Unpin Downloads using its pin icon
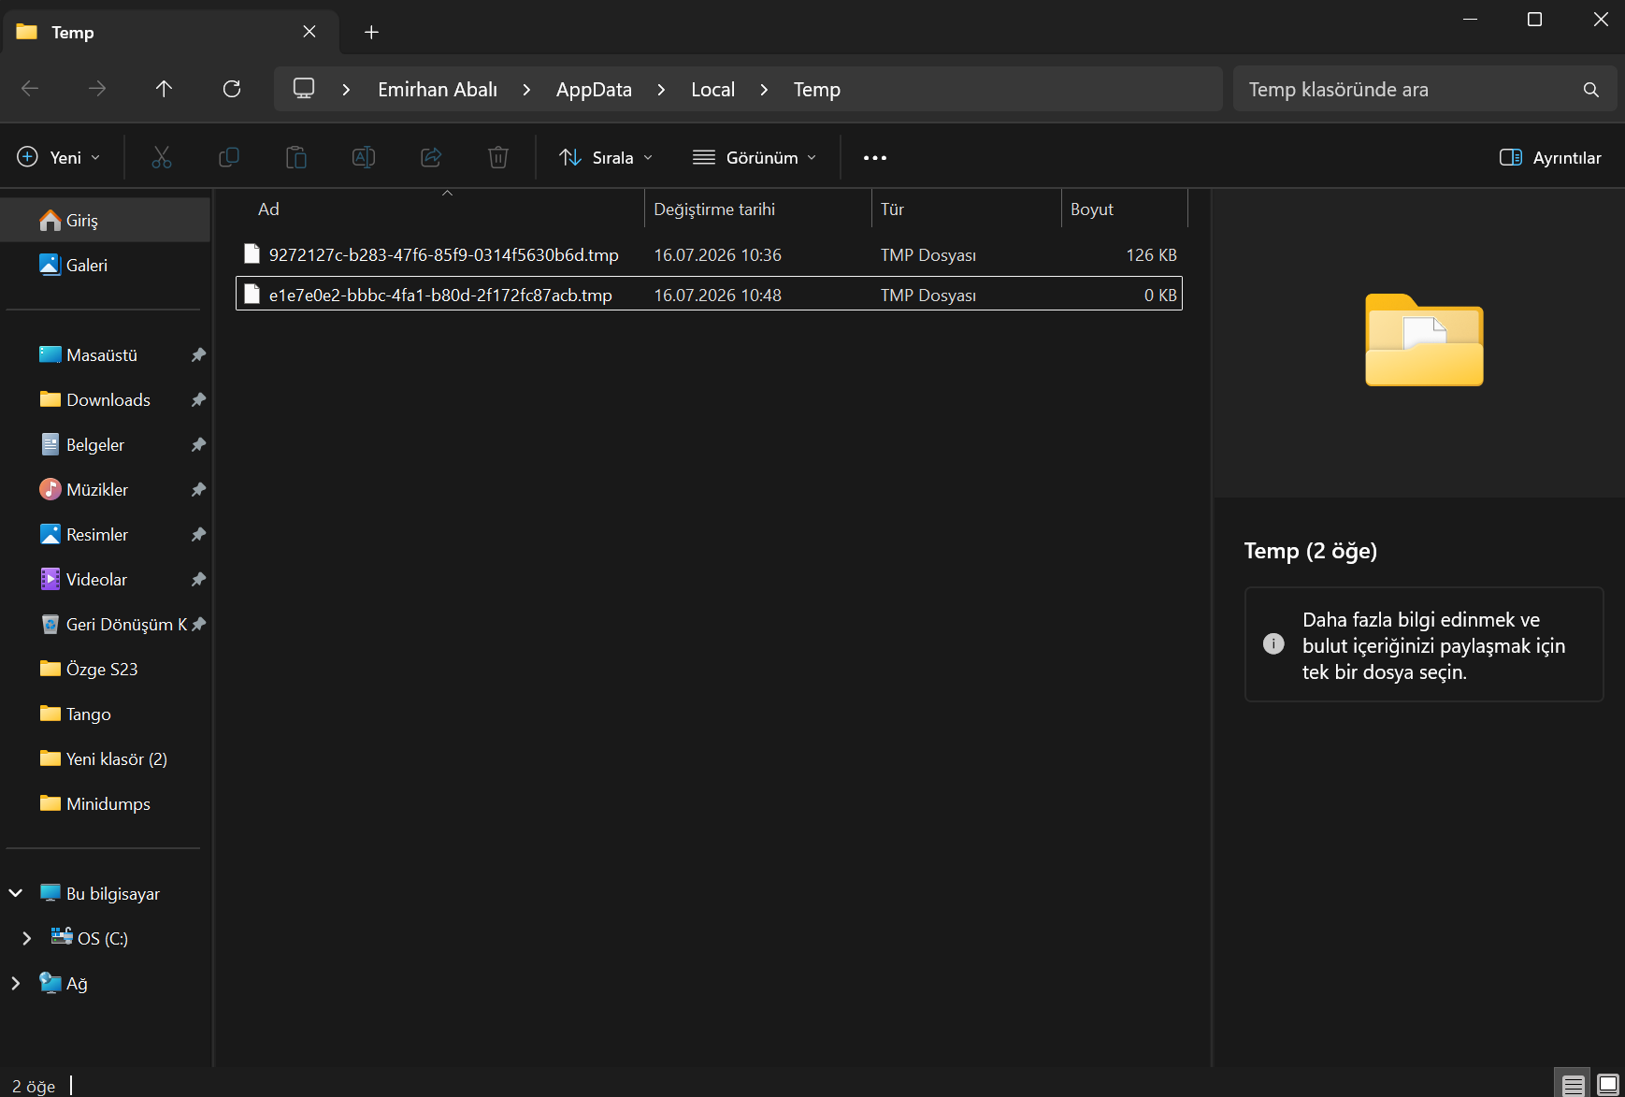This screenshot has height=1097, width=1625. [198, 400]
